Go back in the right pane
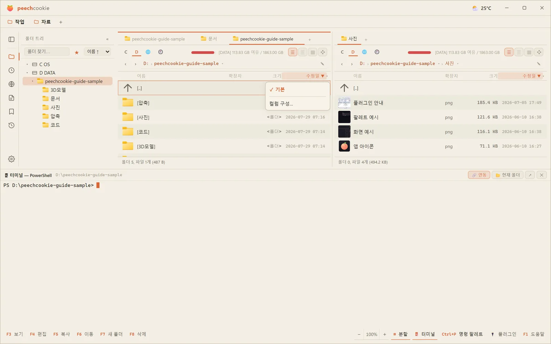Image resolution: width=551 pixels, height=344 pixels. tap(342, 64)
